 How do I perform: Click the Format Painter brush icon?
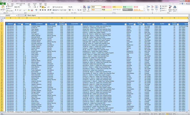click(7, 11)
